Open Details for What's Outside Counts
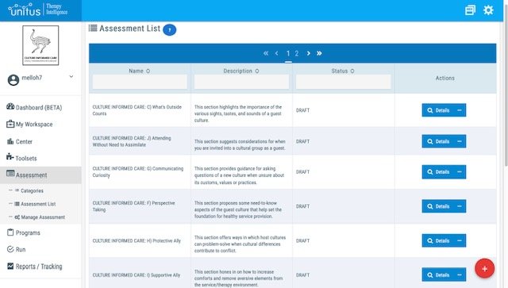 (x=438, y=110)
